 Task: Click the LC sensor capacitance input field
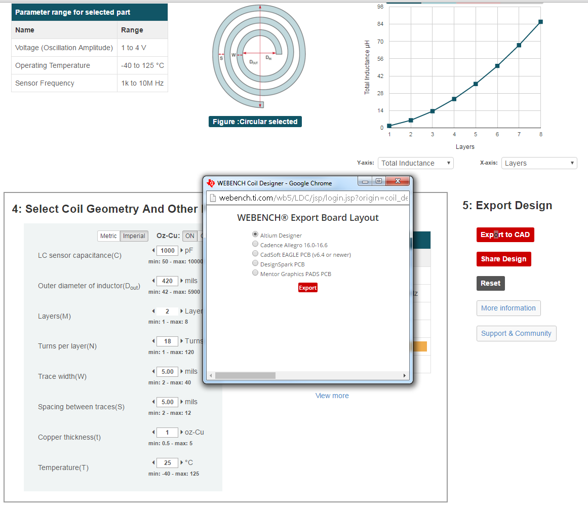(167, 251)
